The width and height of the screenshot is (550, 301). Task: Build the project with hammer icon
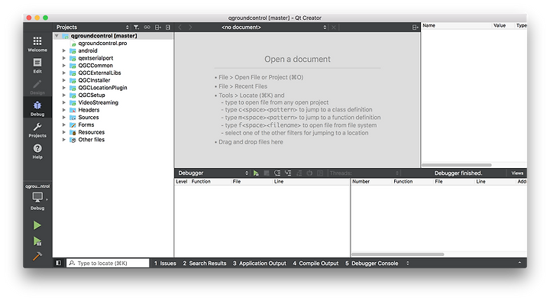pos(37,257)
